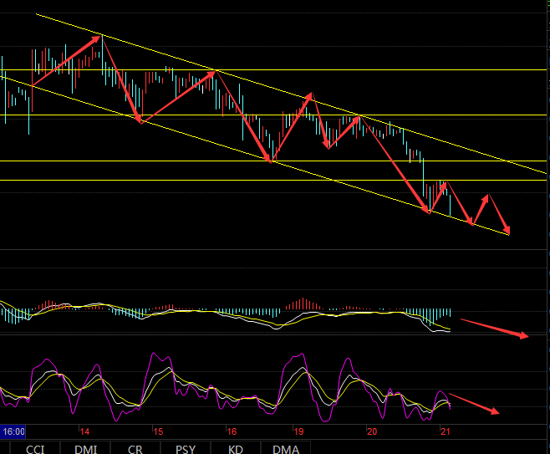The image size is (550, 454).
Task: Select the first red arrow's peak near date 14
Action: [x=100, y=36]
